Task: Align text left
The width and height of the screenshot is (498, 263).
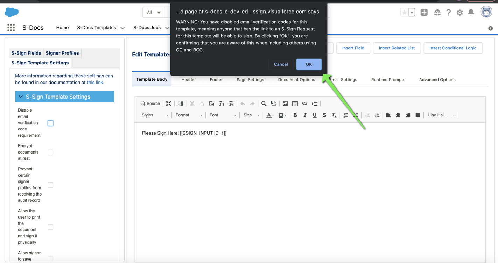Action: tap(388, 115)
